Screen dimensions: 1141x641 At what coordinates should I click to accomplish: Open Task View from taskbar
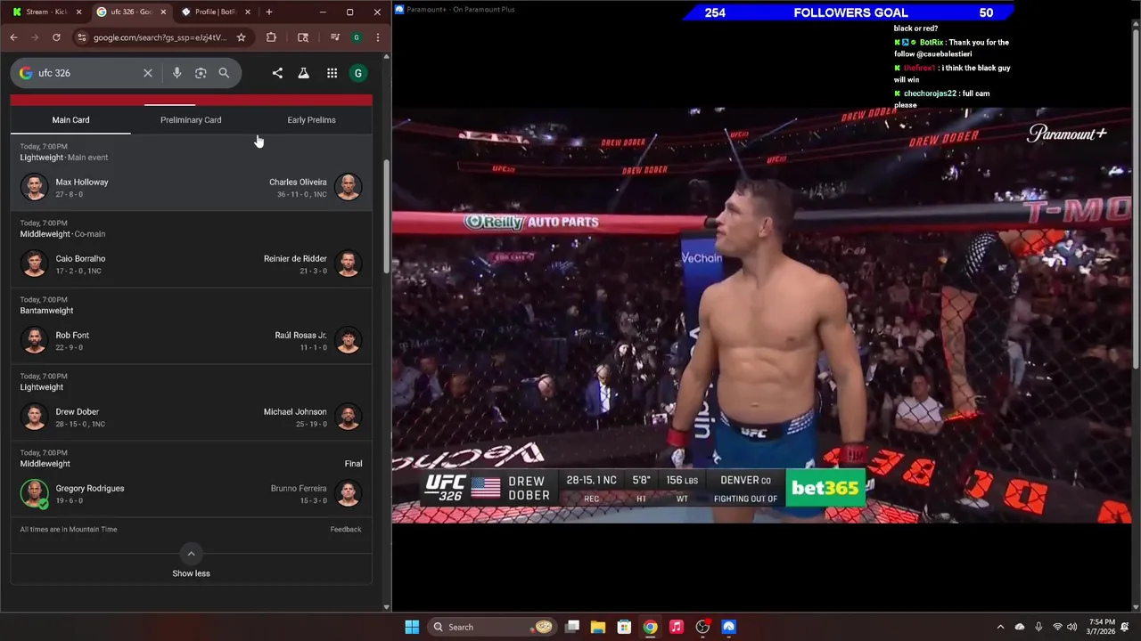[x=572, y=627]
